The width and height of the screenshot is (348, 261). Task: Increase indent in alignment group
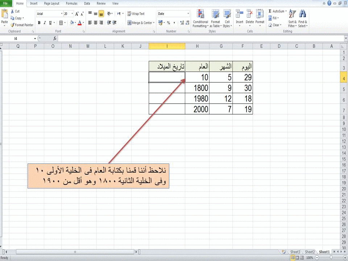coord(115,22)
